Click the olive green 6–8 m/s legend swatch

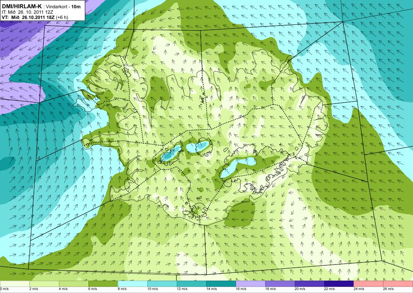pyautogui.click(x=103, y=284)
